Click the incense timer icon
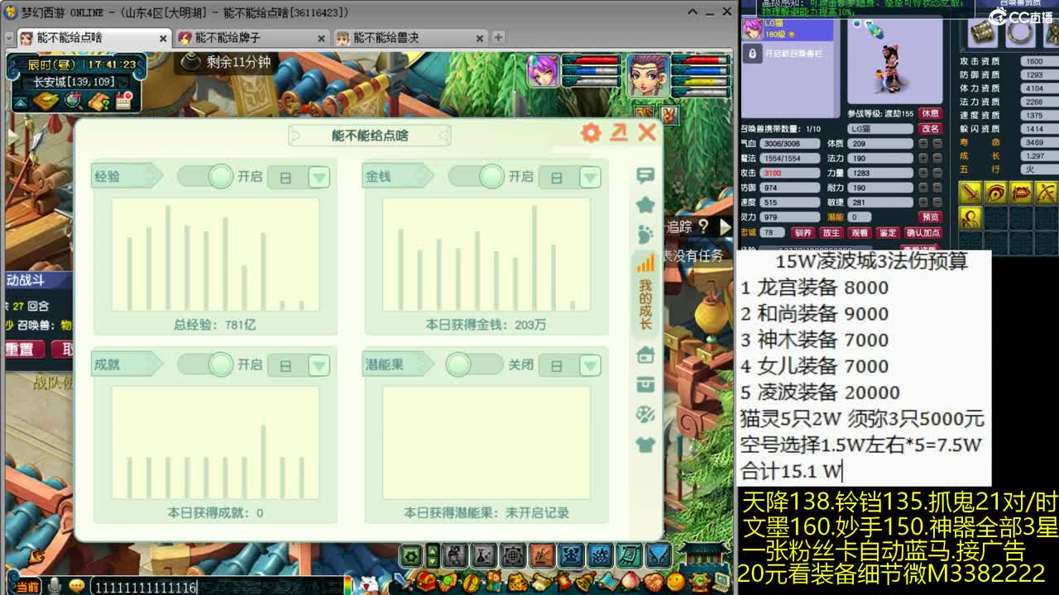 (191, 62)
